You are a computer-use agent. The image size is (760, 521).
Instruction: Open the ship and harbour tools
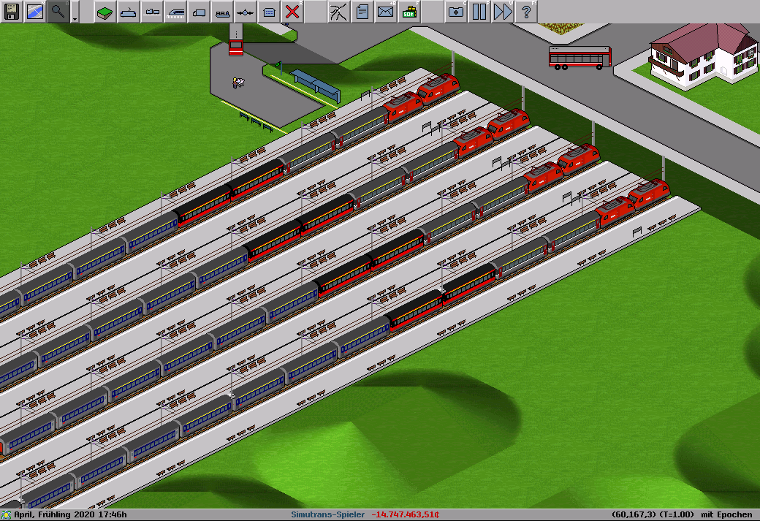point(222,12)
